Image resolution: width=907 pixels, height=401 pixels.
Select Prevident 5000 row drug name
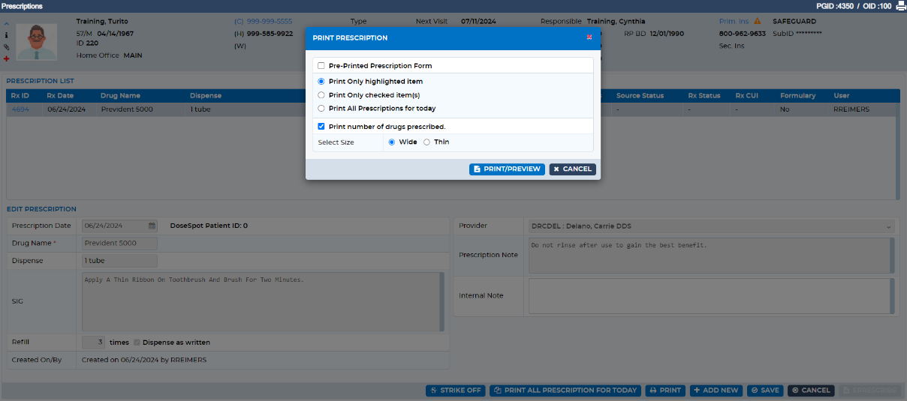(x=126, y=109)
